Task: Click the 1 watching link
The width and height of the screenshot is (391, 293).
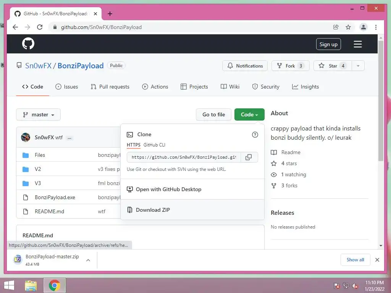Action: (x=289, y=174)
